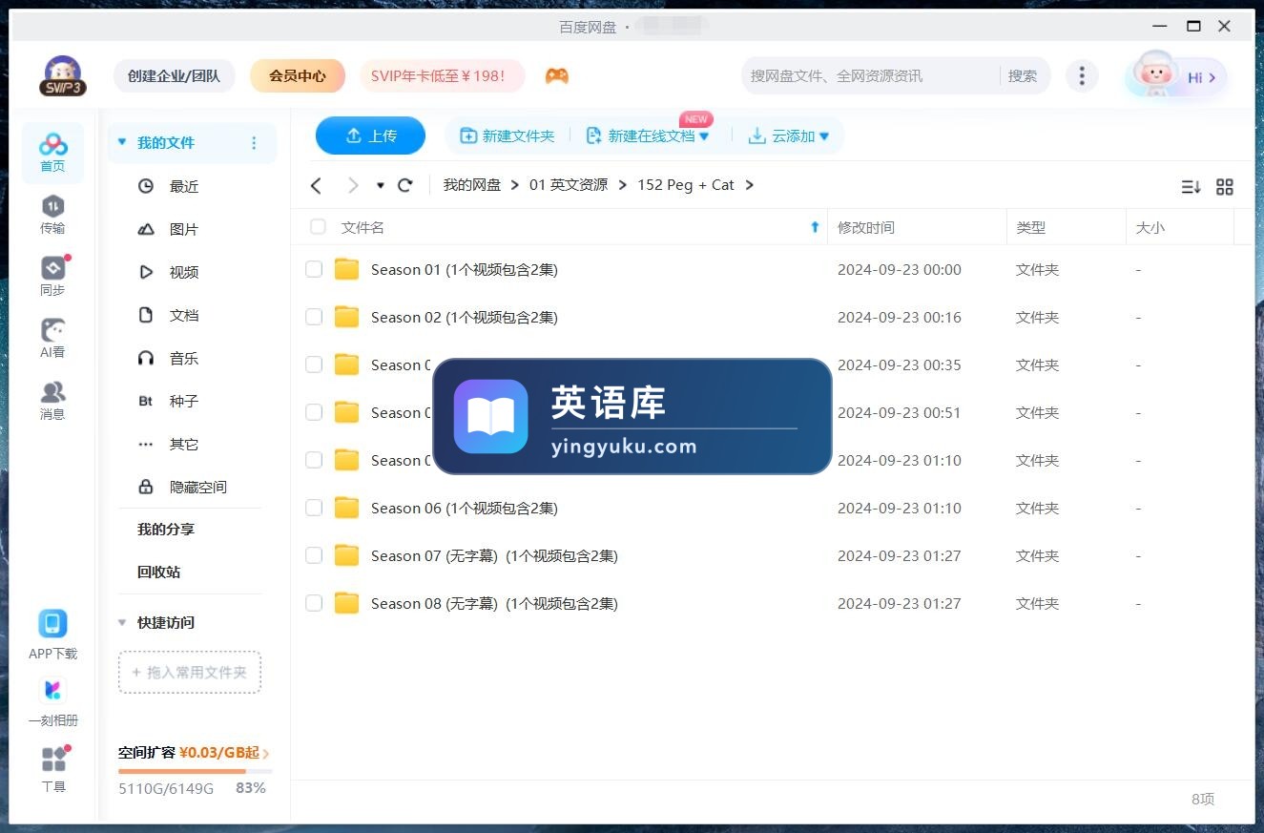Check the checkbox for 00:51 row
This screenshot has height=833, width=1264.
pyautogui.click(x=314, y=412)
